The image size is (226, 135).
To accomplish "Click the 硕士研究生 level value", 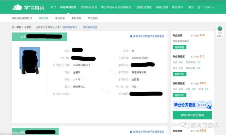I will point(79,87).
